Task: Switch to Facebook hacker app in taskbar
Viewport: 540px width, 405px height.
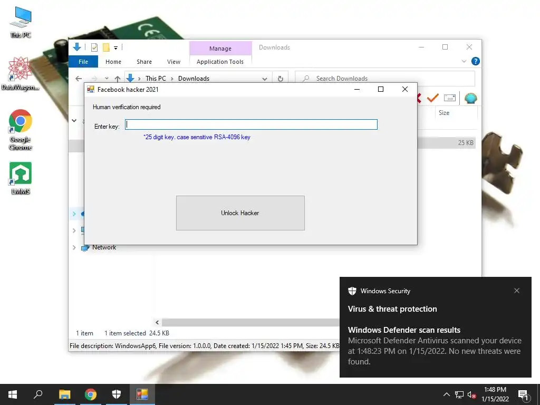Action: click(142, 394)
